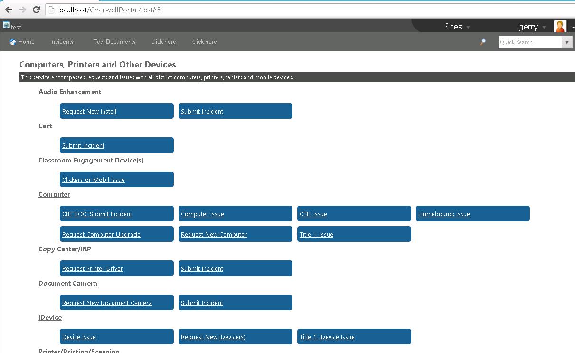Image resolution: width=575 pixels, height=353 pixels.
Task: Click the browser forward arrow
Action: click(22, 10)
